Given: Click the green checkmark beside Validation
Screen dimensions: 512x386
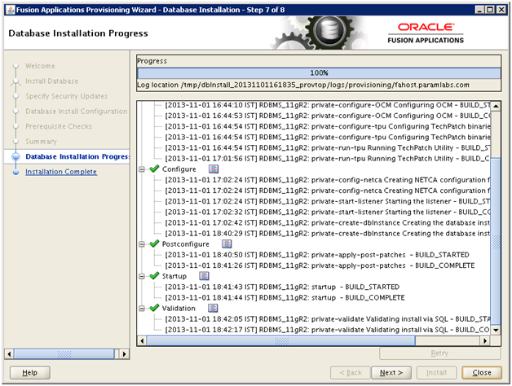Looking at the screenshot, I should pyautogui.click(x=154, y=308).
